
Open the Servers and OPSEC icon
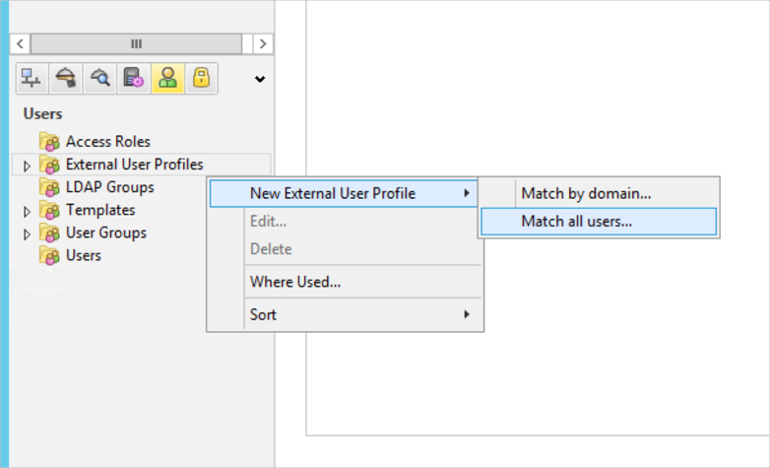coord(133,79)
